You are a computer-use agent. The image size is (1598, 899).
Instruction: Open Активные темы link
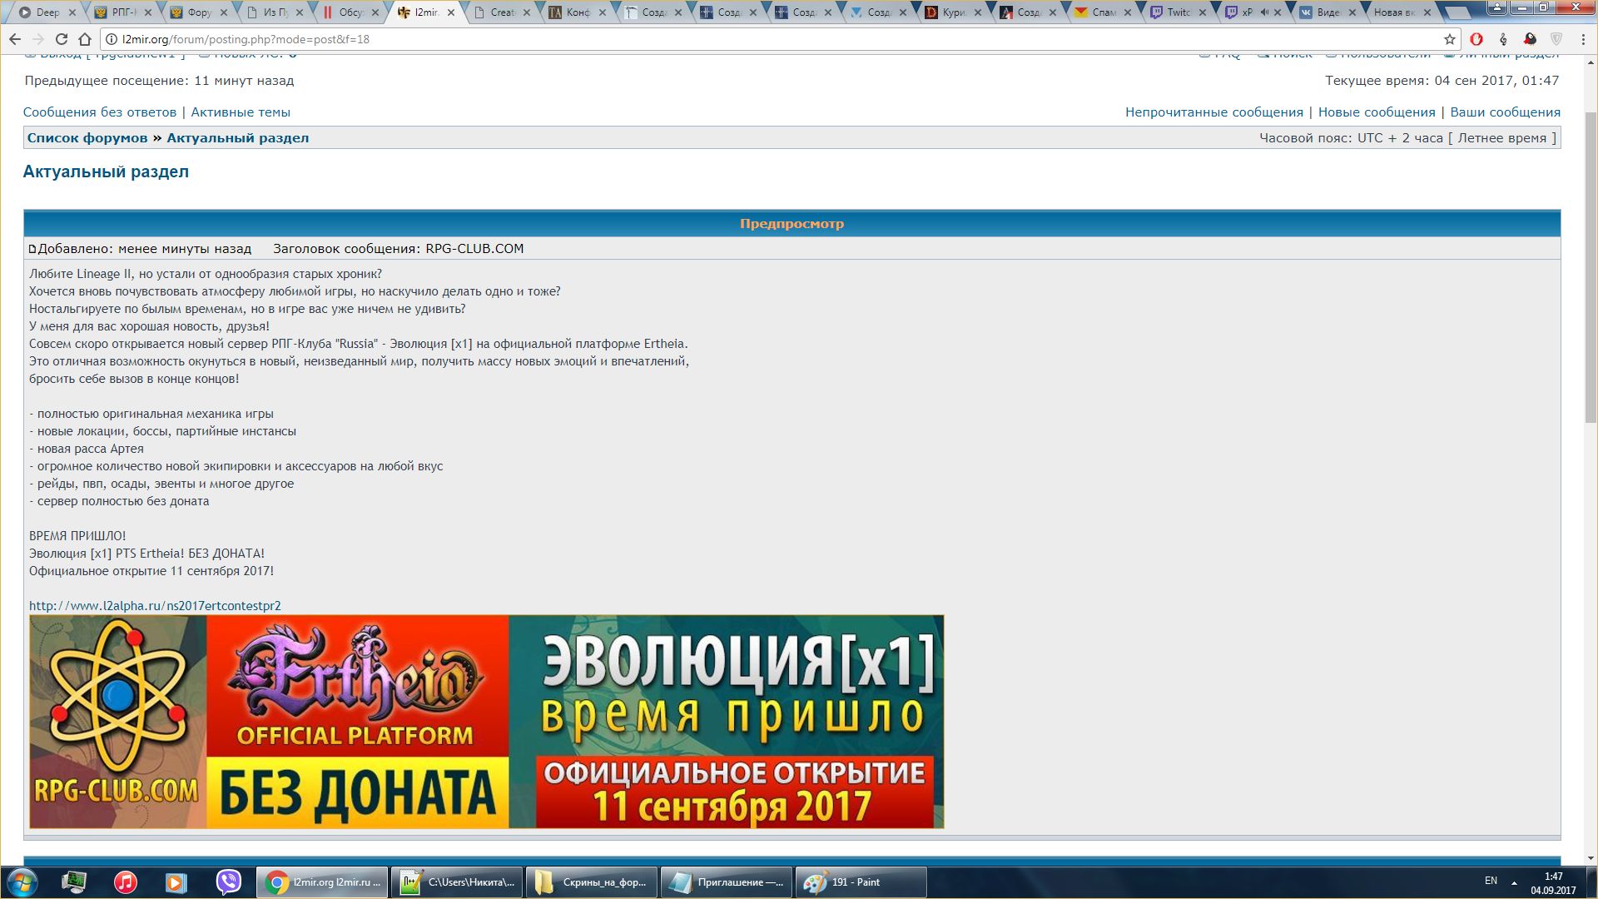(241, 112)
